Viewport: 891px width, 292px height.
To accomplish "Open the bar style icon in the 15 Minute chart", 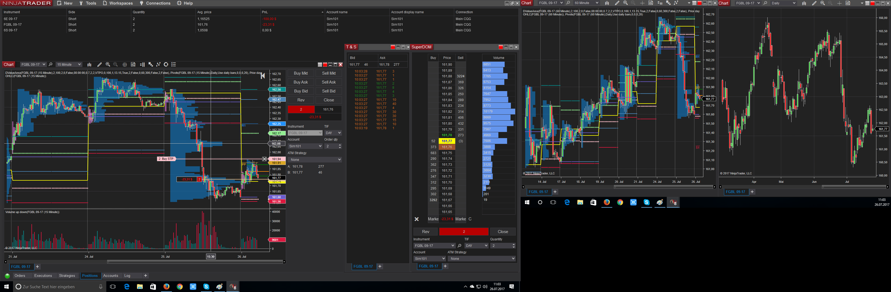I will coord(89,64).
